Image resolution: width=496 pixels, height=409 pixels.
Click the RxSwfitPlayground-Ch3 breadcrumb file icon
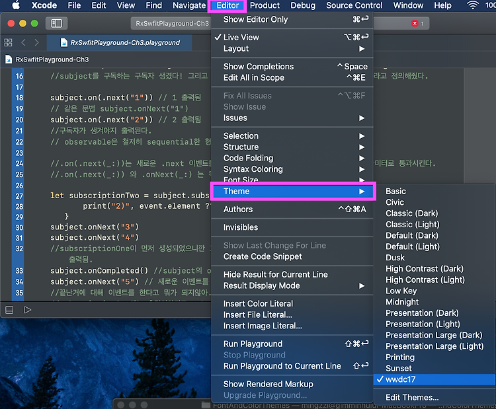tap(9, 59)
